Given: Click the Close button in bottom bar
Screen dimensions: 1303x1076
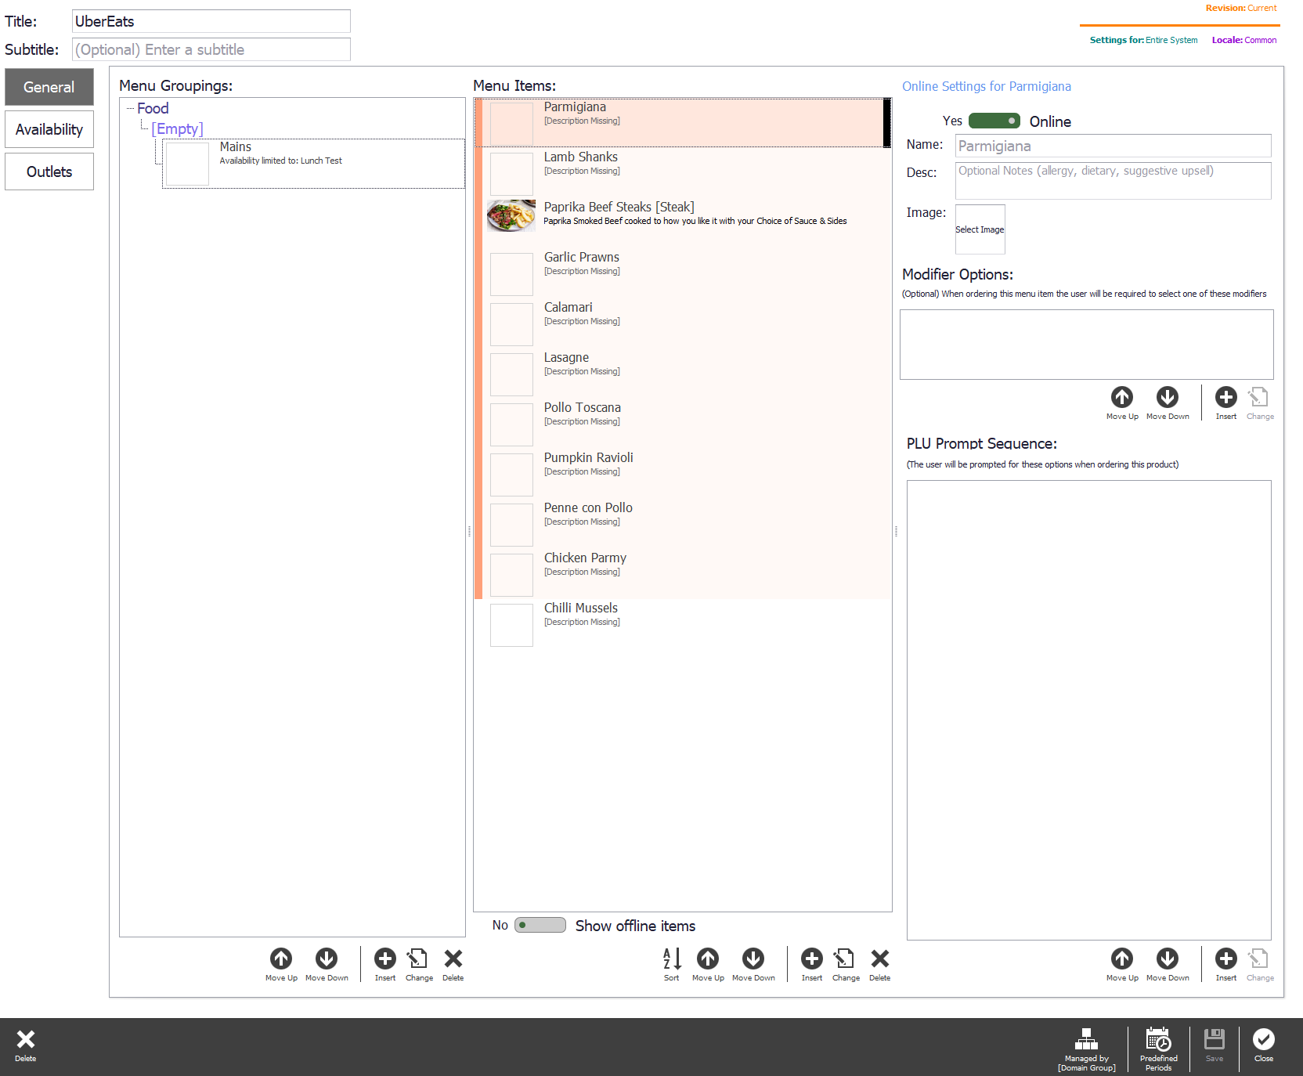Looking at the screenshot, I should tap(1264, 1045).
